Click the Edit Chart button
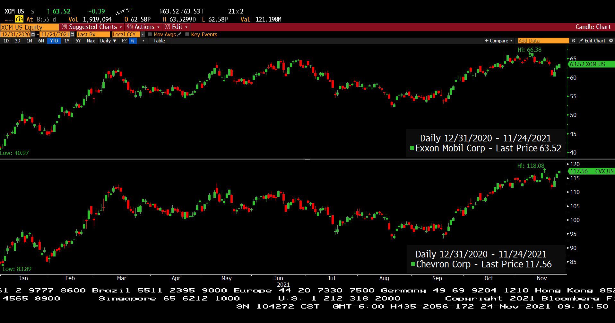The image size is (615, 323). [592, 41]
